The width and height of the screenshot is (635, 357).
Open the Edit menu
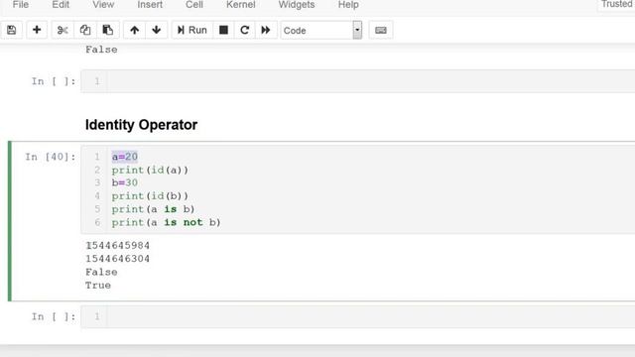point(61,5)
